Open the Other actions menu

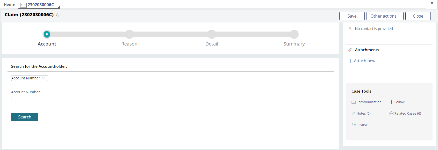click(x=385, y=16)
